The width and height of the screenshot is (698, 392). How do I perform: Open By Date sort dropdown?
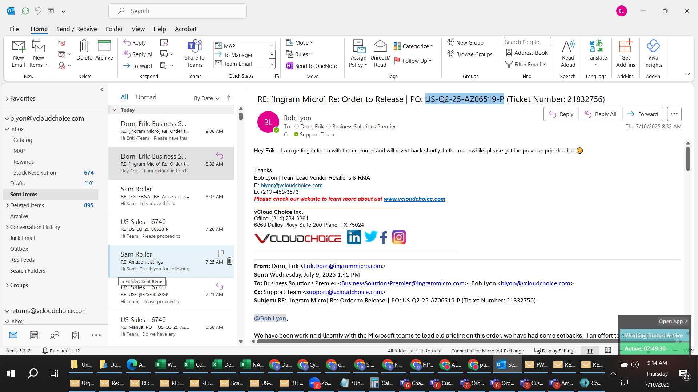coord(206,98)
